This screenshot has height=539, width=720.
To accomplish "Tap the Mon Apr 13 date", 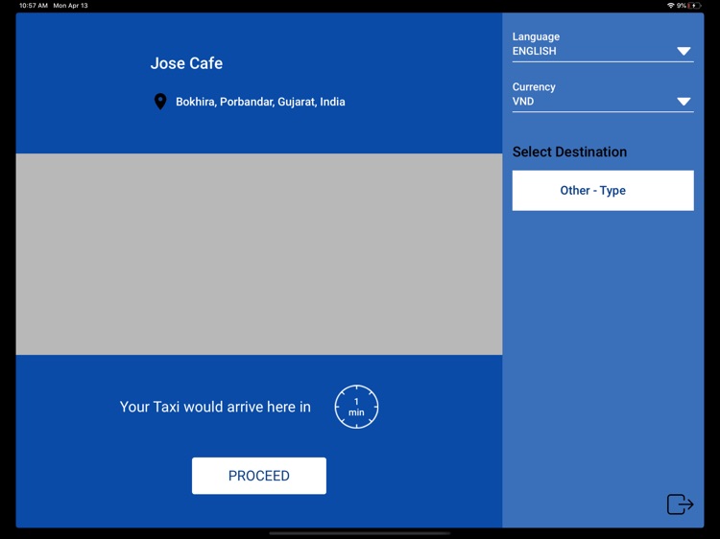I will click(x=70, y=6).
